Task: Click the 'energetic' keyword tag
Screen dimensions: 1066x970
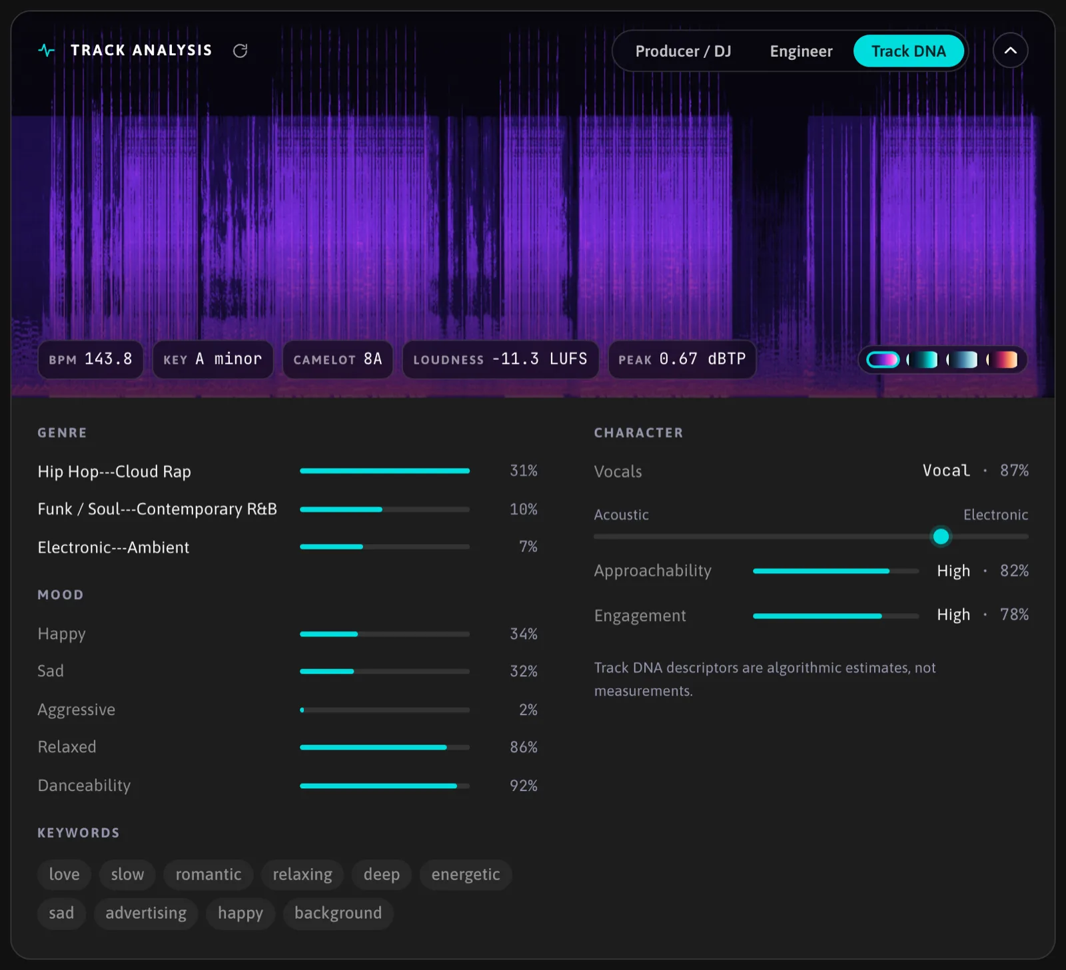Action: point(466,874)
